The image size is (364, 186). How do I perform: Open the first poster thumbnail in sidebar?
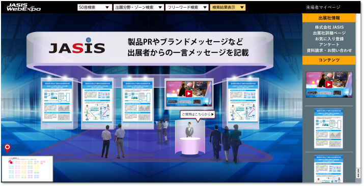[x=328, y=129]
